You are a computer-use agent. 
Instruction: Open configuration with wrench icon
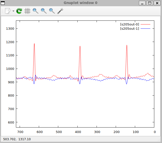pyautogui.click(x=60, y=11)
